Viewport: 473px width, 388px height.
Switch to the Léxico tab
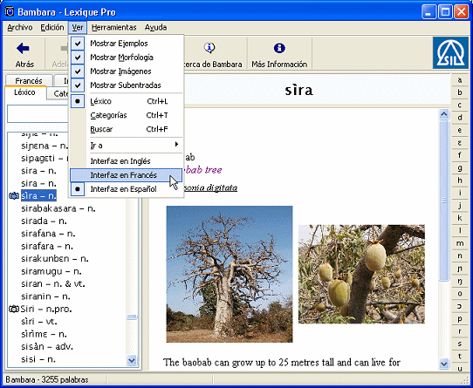pyautogui.click(x=25, y=92)
